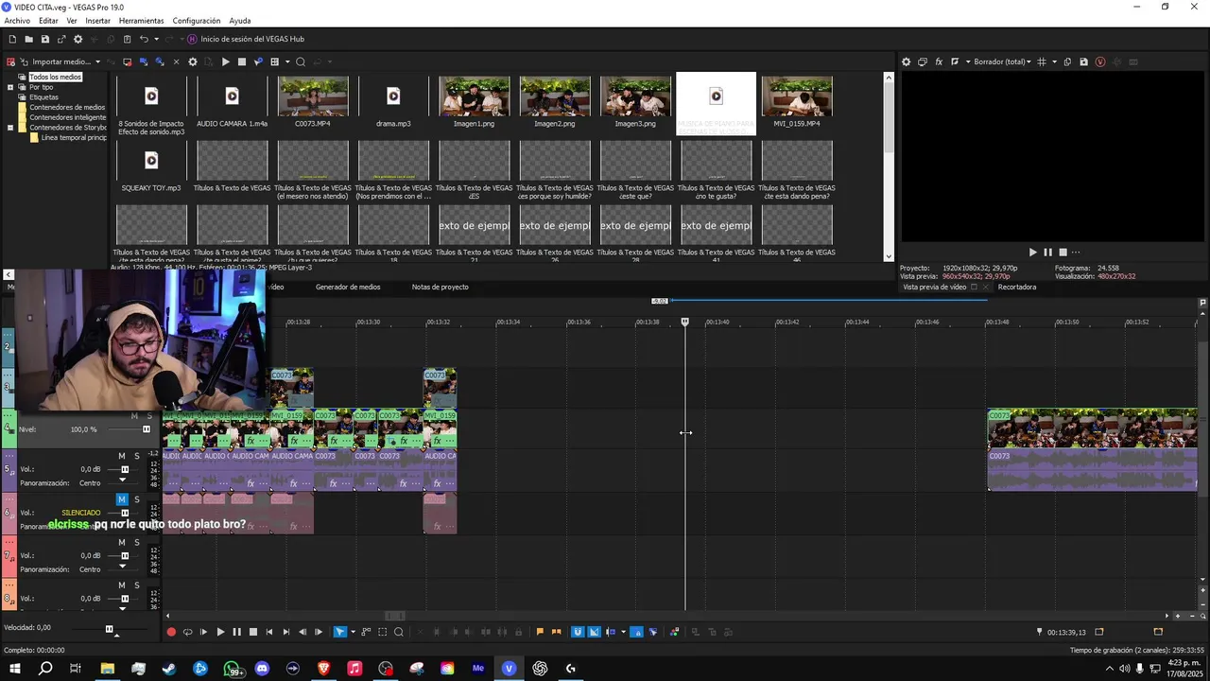Screen dimensions: 1210x681
Task: Adjust video track Nivel slider
Action: pos(146,429)
